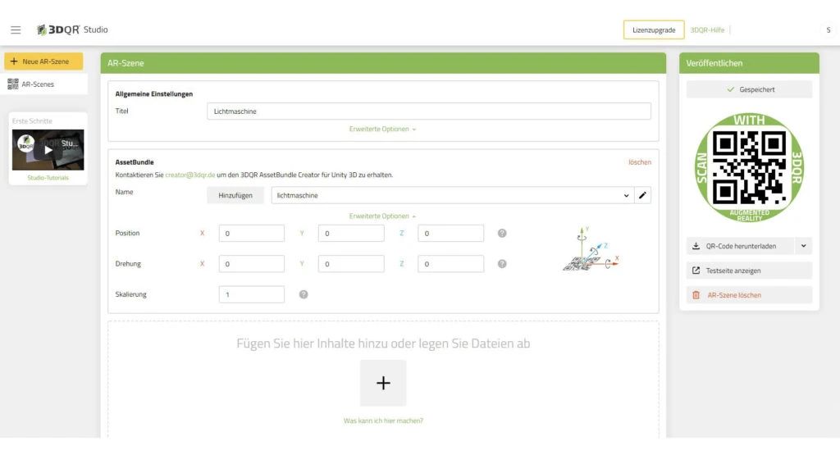Click the AR-Szene panel header
Screen dimensions: 840x455
click(x=383, y=63)
